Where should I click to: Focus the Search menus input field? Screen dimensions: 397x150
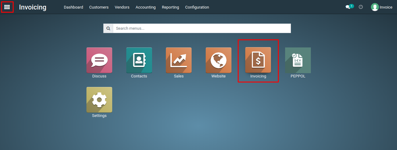pyautogui.click(x=202, y=28)
